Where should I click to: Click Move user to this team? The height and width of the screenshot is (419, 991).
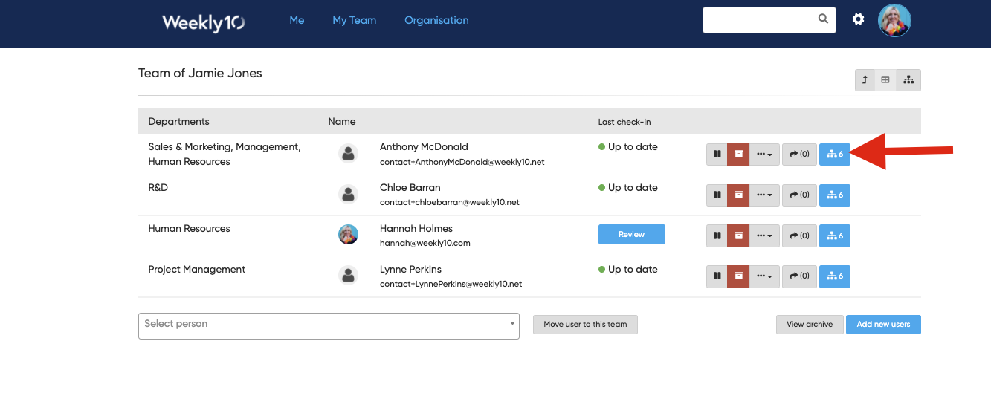pyautogui.click(x=585, y=325)
